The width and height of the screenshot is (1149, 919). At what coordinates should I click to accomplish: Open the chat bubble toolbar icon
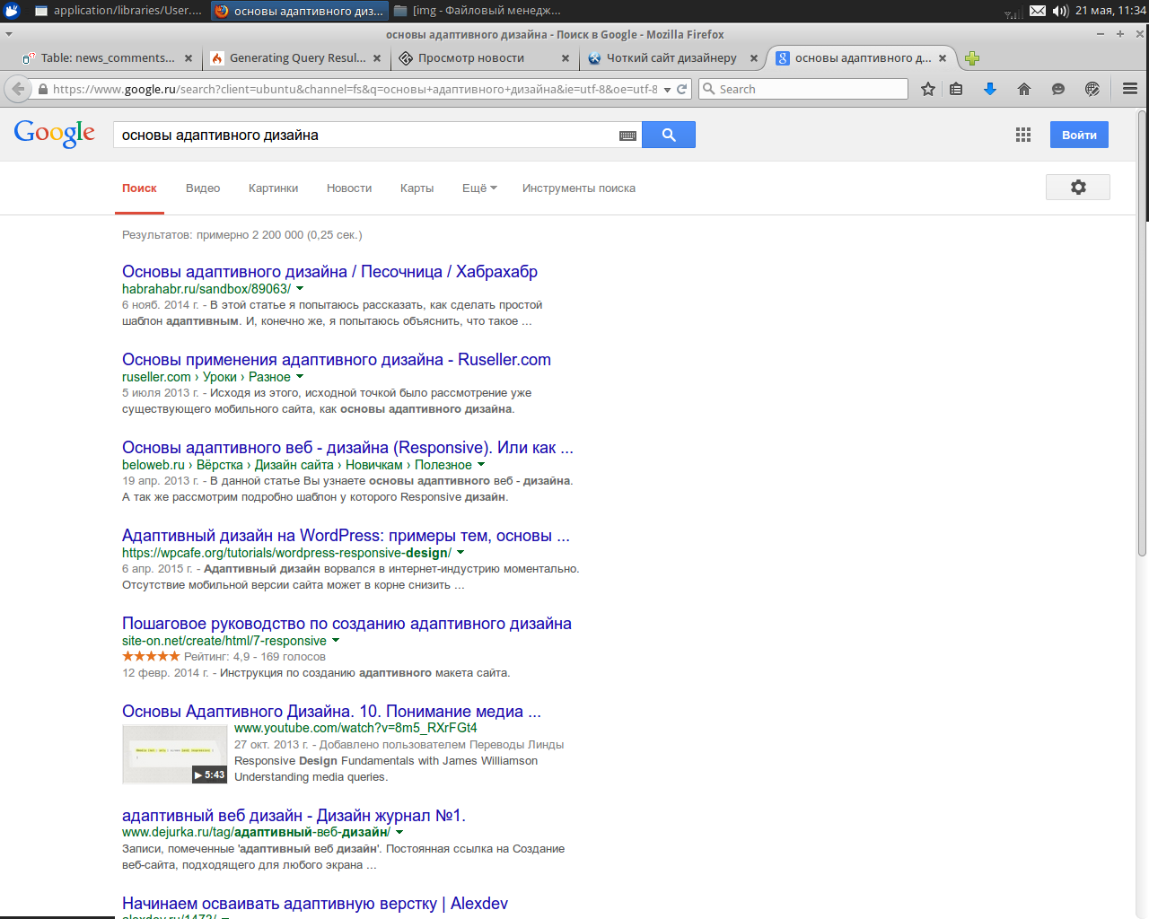click(x=1058, y=89)
